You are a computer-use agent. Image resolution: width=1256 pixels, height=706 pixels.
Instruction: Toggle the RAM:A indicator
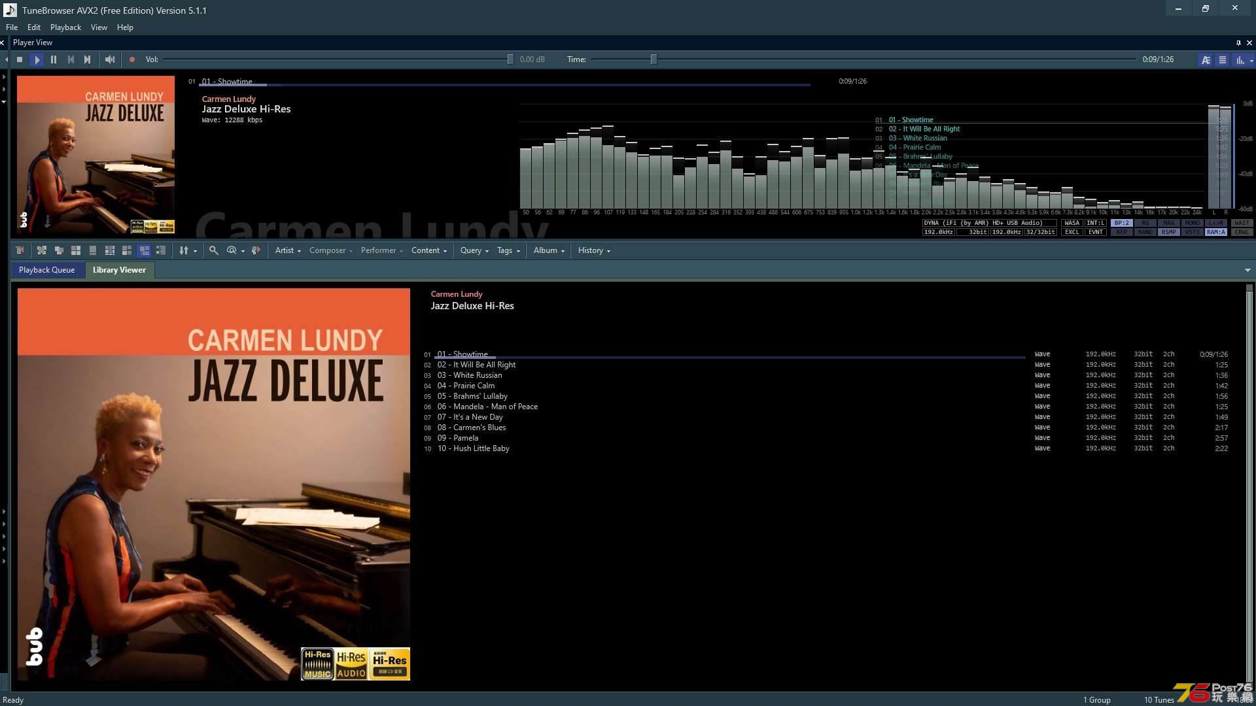[x=1215, y=232]
